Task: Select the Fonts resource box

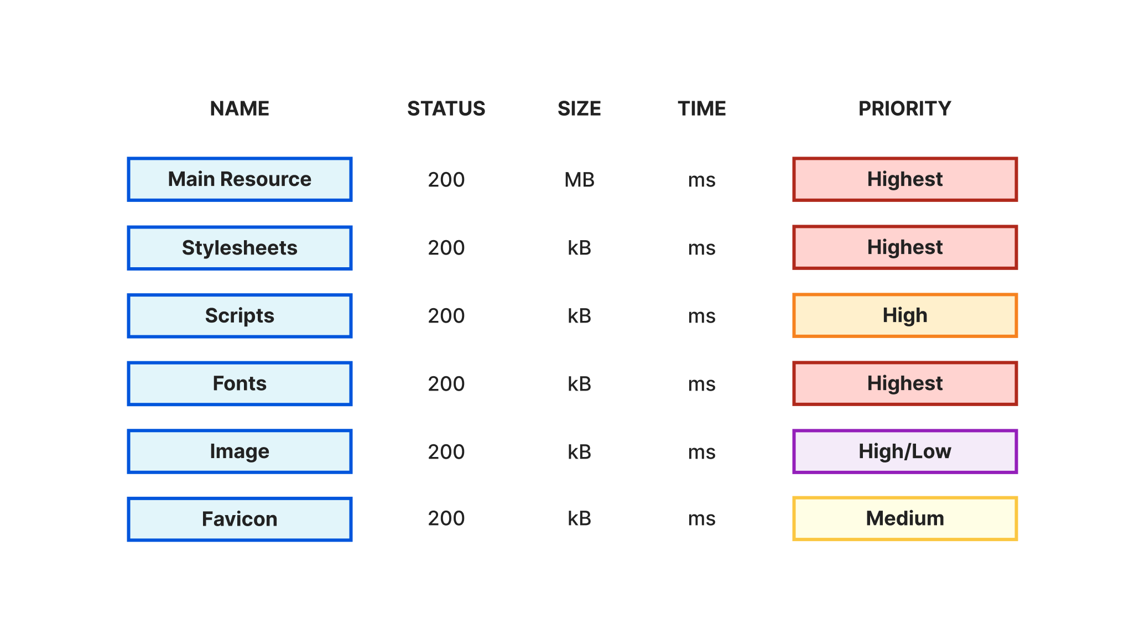Action: click(240, 383)
